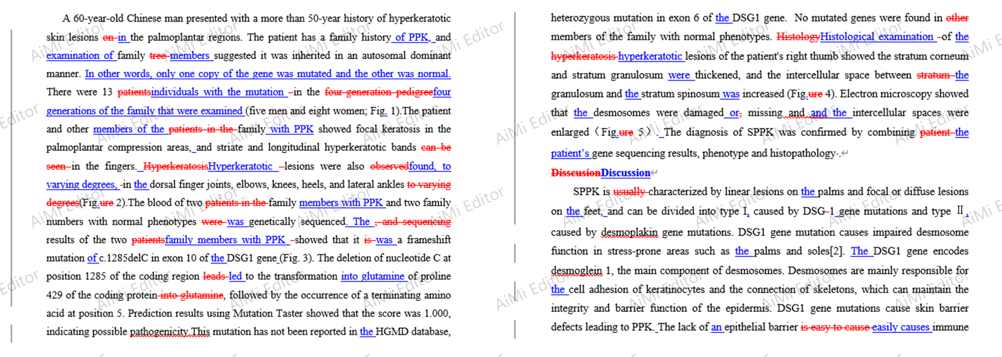Click the words "epithelial barrier"
Screen dimensions: 1002x357
point(761,327)
